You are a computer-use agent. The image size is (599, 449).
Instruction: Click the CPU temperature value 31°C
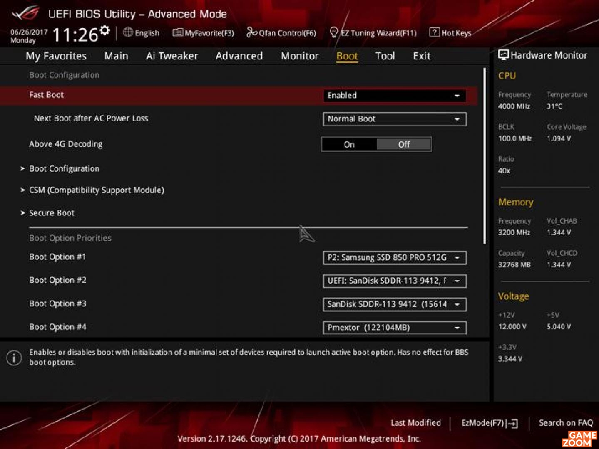(554, 106)
